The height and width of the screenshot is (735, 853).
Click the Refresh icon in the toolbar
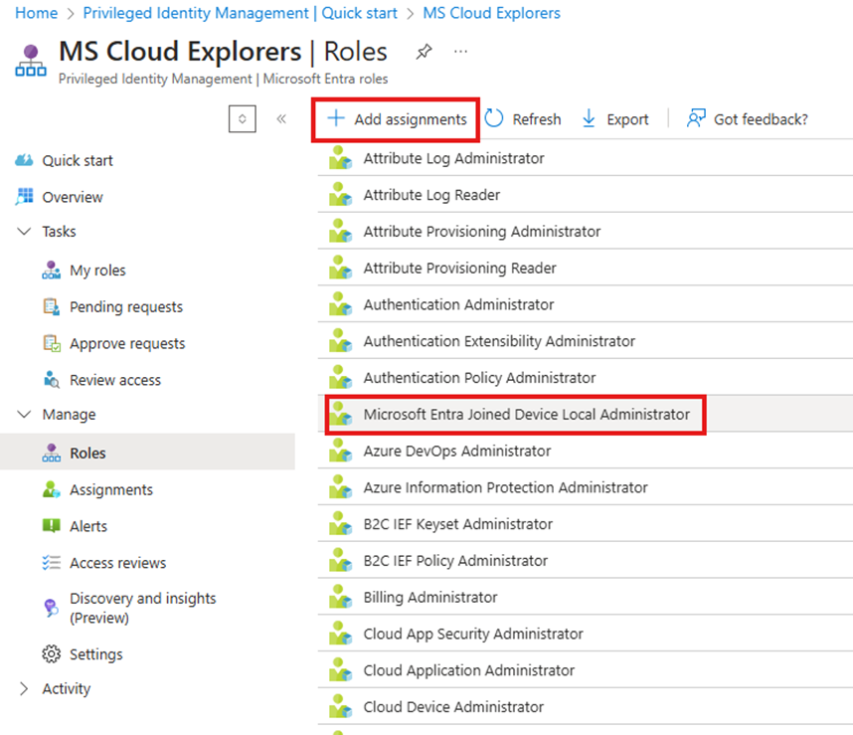coord(495,119)
